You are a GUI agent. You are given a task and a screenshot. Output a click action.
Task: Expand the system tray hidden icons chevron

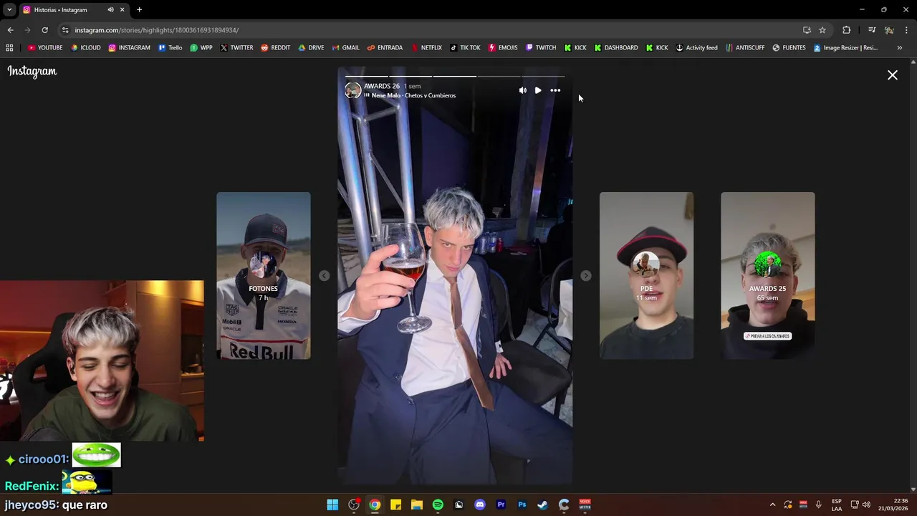coord(772,505)
